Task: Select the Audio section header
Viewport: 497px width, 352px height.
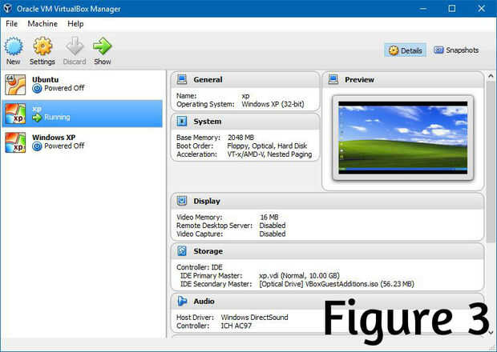Action: pos(328,301)
